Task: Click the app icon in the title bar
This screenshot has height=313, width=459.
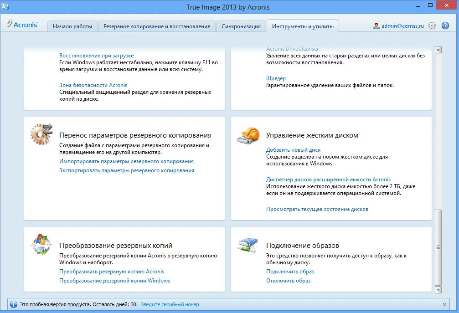Action: [x=5, y=6]
